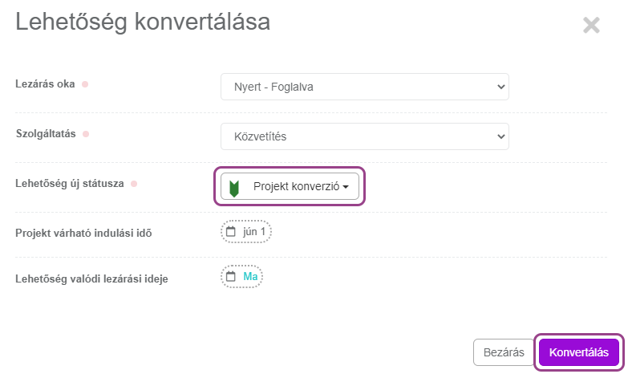Click the red dot after Lehetőség új státusza
Screen dimensions: 628x374
(x=134, y=184)
